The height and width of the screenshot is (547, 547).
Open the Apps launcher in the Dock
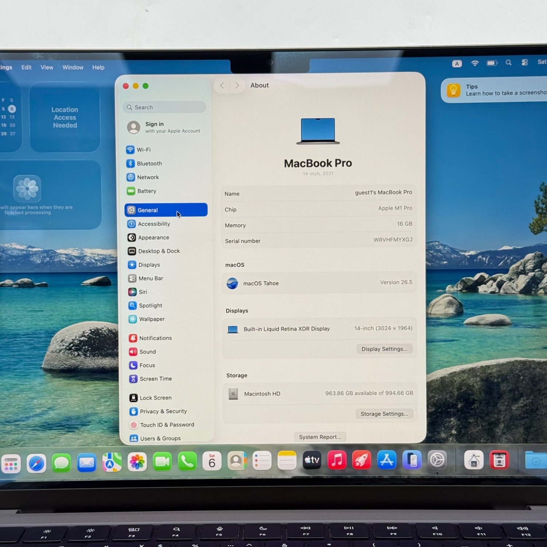[x=11, y=463]
